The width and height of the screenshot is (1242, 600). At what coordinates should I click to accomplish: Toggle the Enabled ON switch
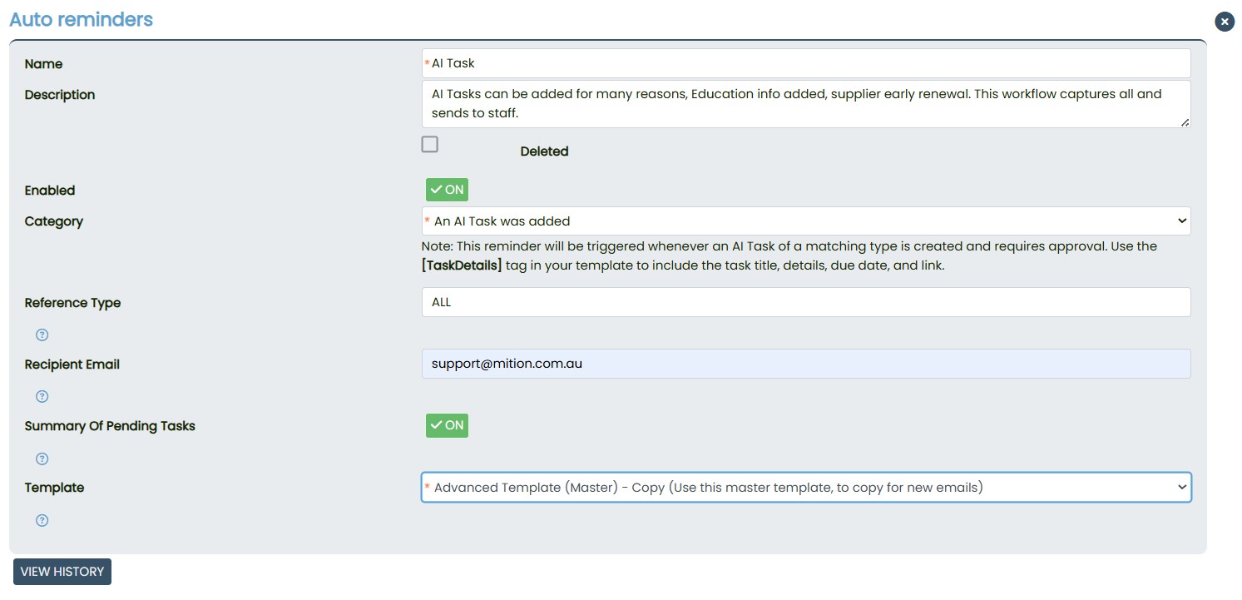pos(447,190)
